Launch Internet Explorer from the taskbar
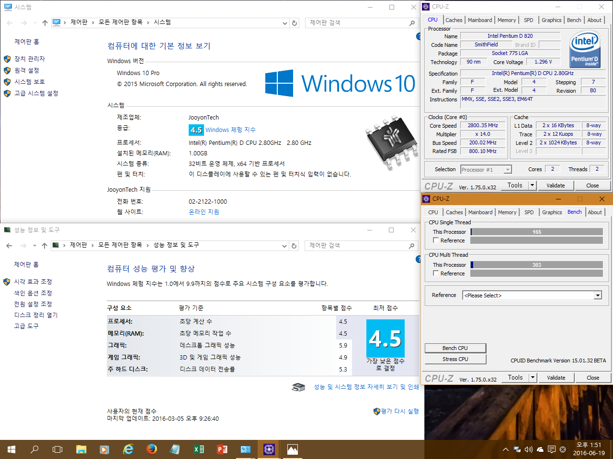The width and height of the screenshot is (613, 459). (128, 449)
